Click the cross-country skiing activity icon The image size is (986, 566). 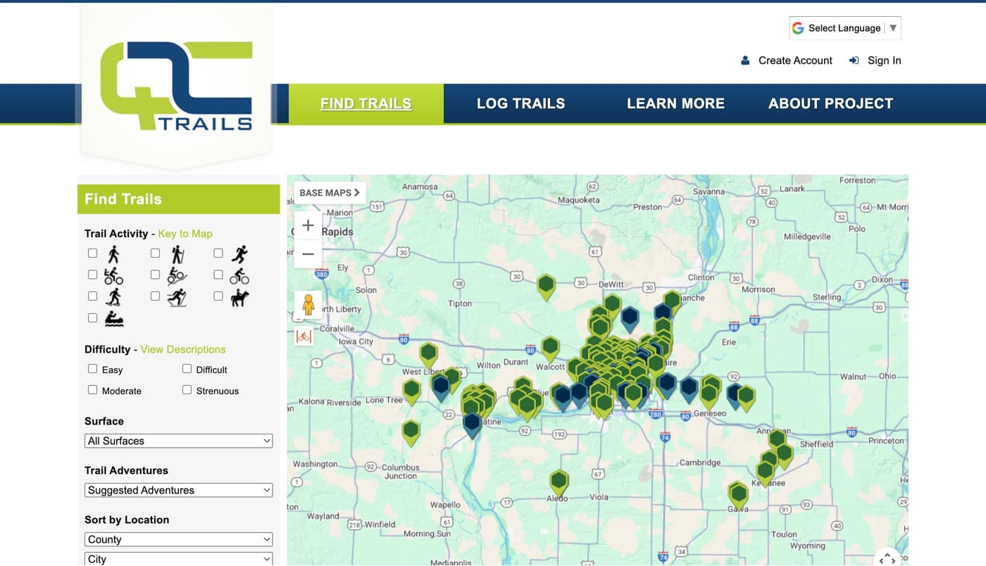click(177, 298)
